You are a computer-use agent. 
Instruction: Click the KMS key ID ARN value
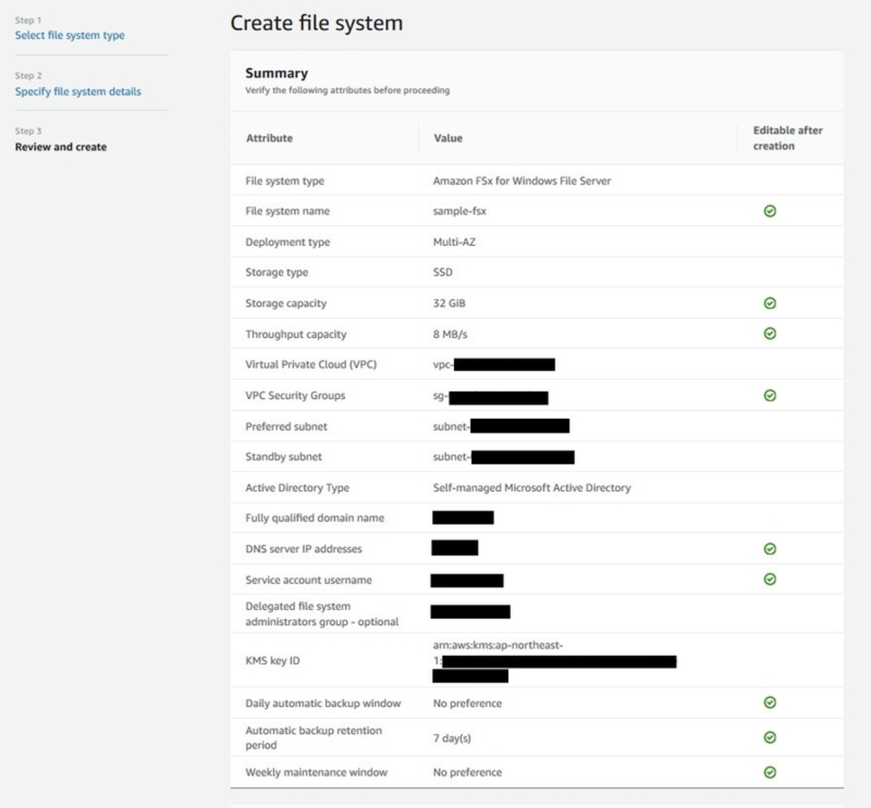[x=498, y=646]
